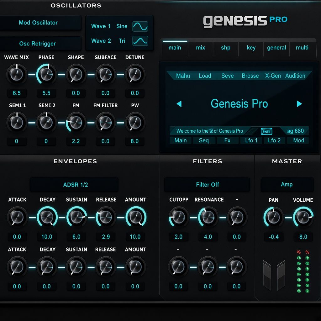
Task: Click the filter CUTOFF knob
Action: (x=178, y=217)
